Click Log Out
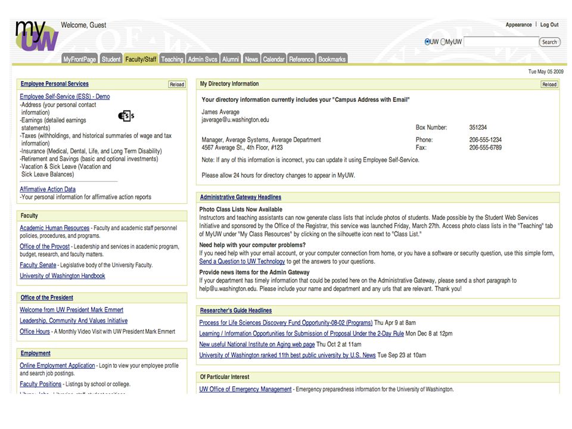This screenshot has height=429, width=572. click(x=549, y=25)
